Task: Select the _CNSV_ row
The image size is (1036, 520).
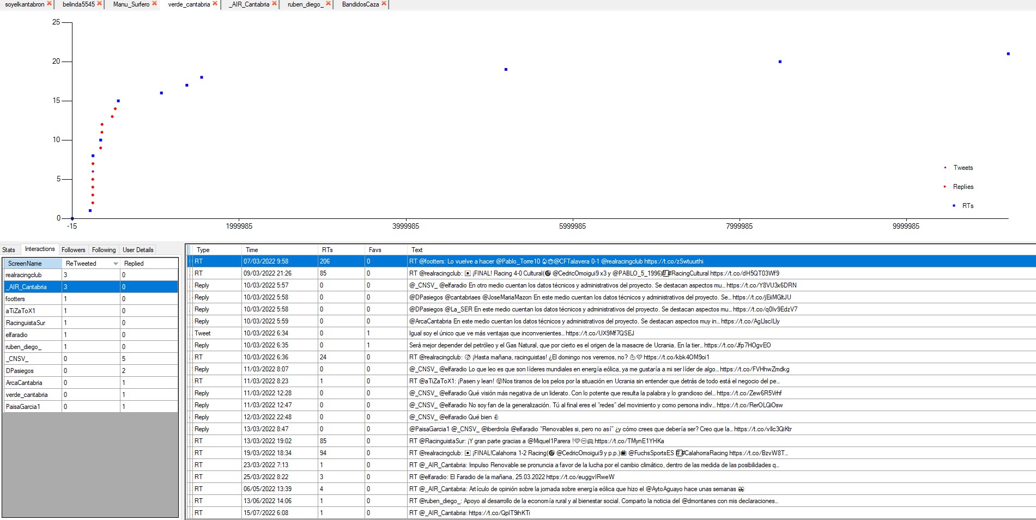Action: coord(91,359)
